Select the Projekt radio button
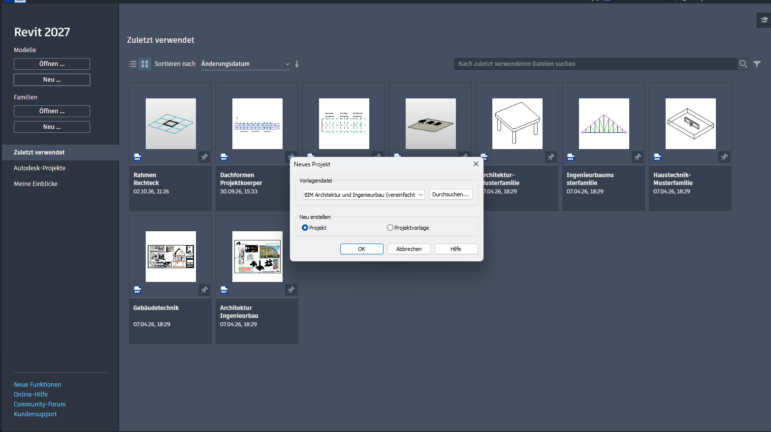 pos(305,228)
